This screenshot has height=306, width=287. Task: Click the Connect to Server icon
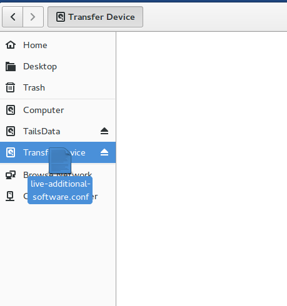coord(10,196)
